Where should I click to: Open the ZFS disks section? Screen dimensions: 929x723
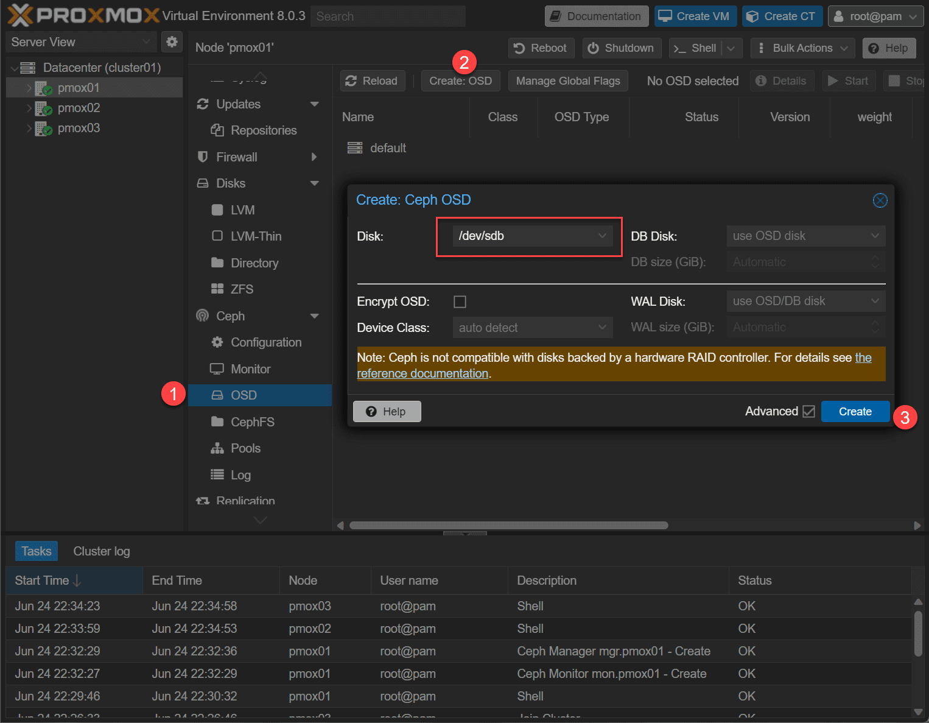[241, 289]
